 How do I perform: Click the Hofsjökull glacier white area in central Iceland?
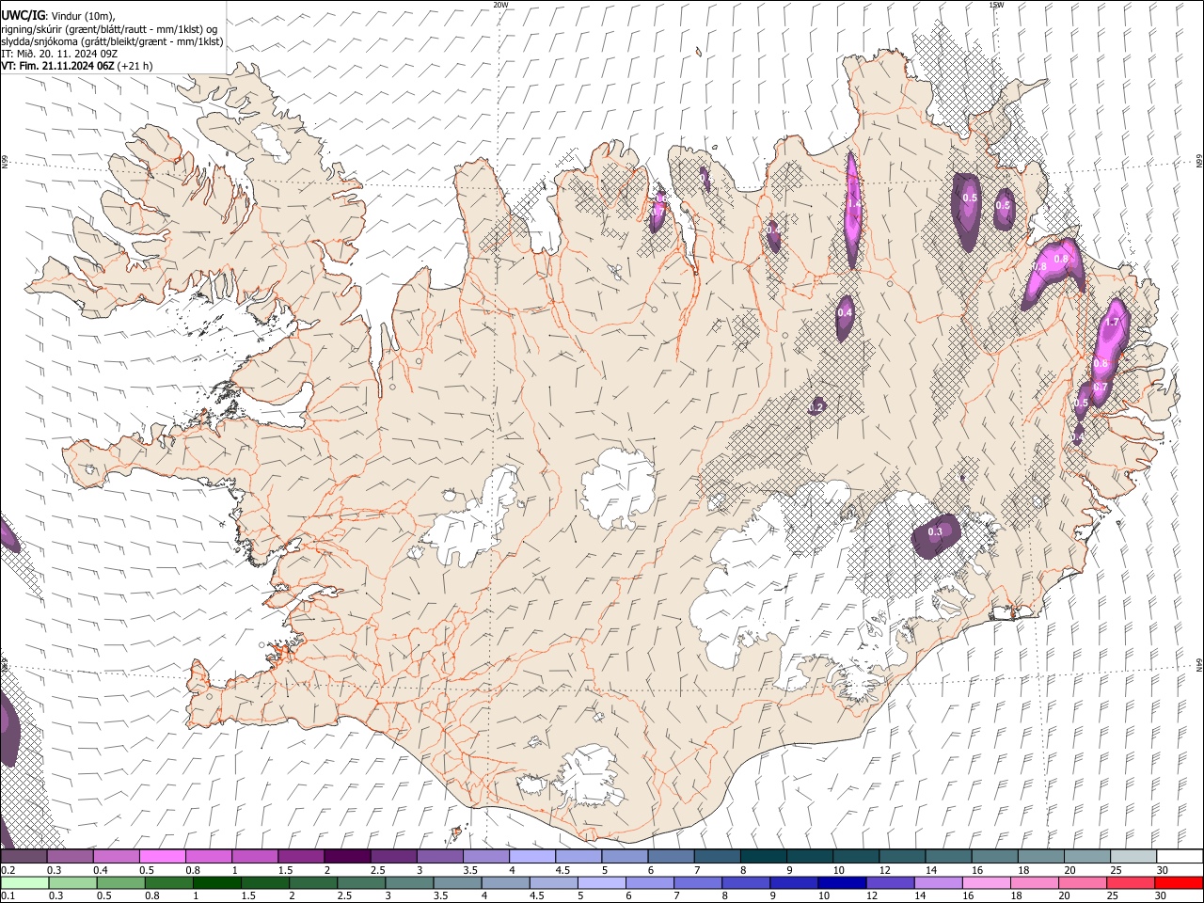tap(618, 488)
